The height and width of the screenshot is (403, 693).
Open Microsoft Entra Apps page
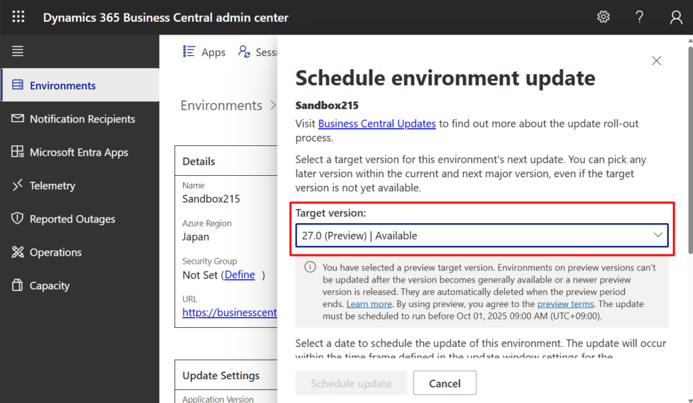tap(79, 152)
